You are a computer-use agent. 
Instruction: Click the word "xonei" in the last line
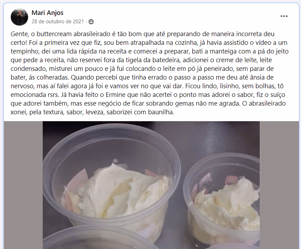[x=18, y=112]
